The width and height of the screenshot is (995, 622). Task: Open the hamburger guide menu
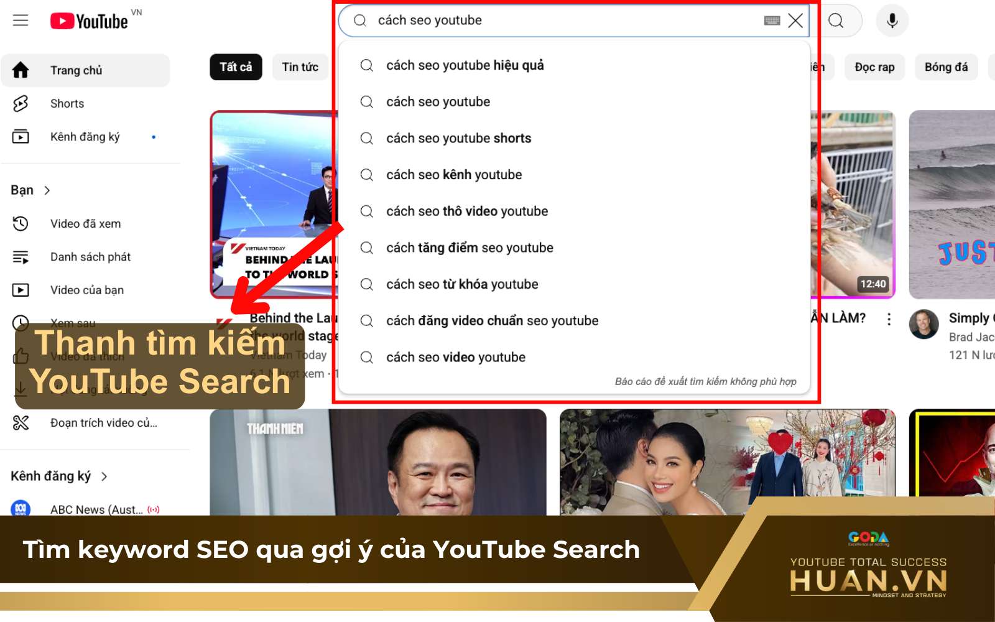[21, 21]
